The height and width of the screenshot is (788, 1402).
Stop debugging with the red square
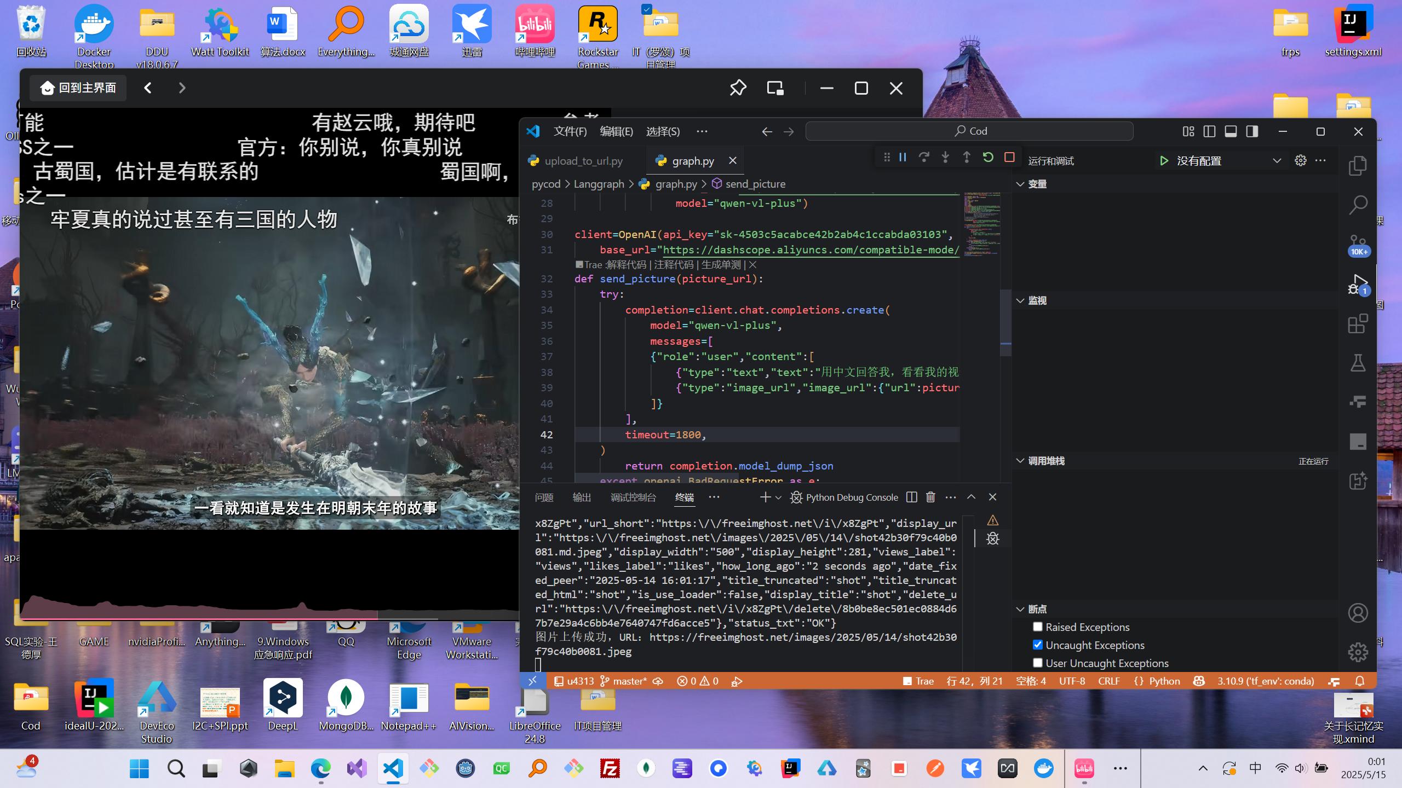[x=1009, y=158]
